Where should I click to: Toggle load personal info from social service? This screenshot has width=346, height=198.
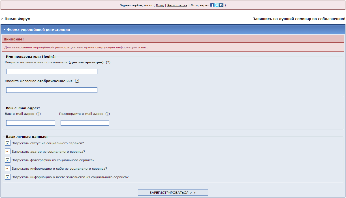tap(8, 168)
